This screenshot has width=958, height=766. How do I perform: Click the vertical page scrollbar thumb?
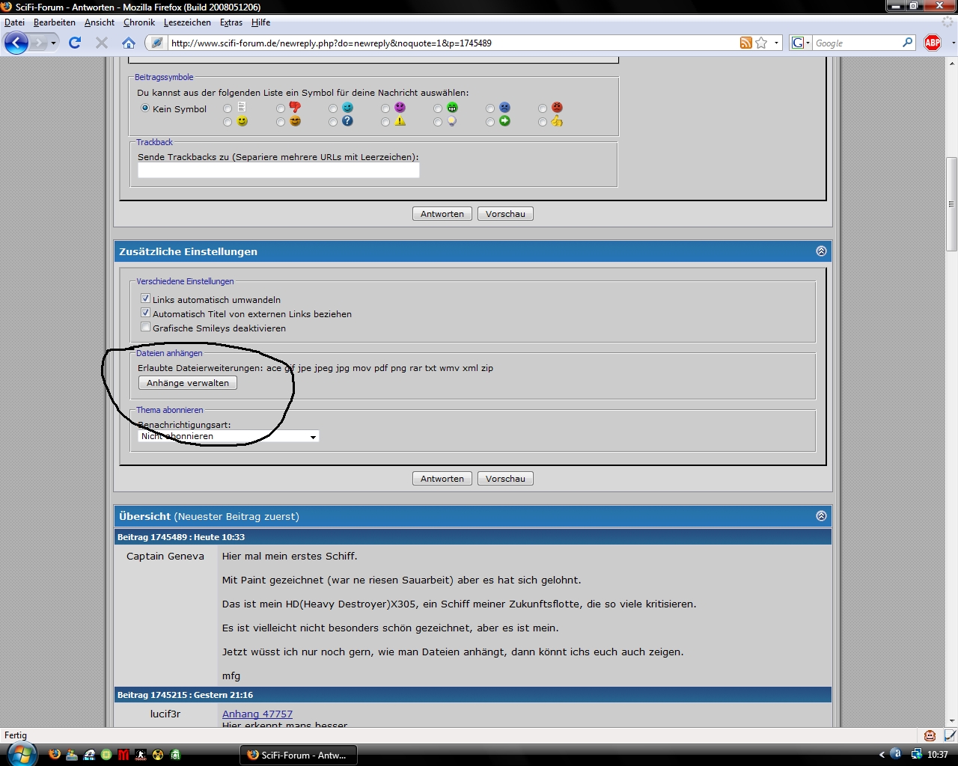[951, 203]
